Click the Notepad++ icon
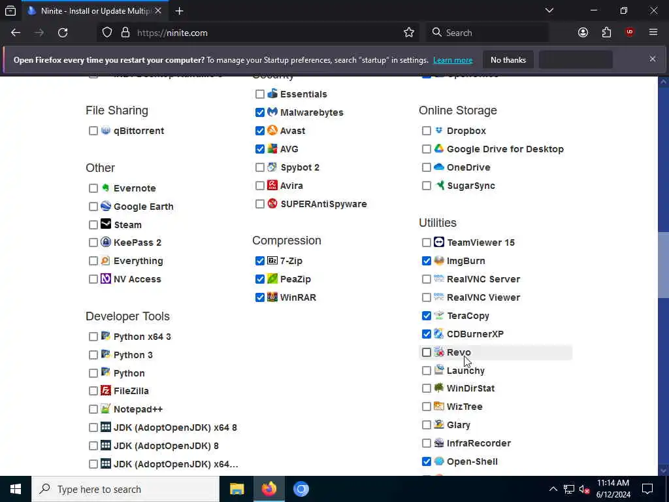The height and width of the screenshot is (502, 669). pyautogui.click(x=105, y=409)
